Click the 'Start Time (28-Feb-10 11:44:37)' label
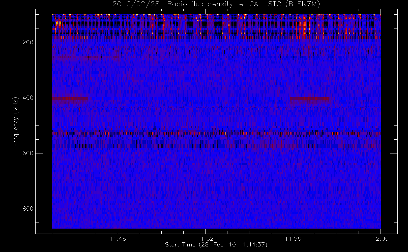 coord(216,245)
